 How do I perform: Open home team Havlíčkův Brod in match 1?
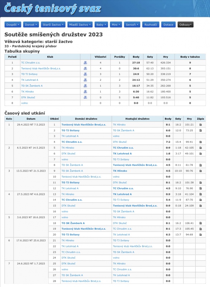84,124
